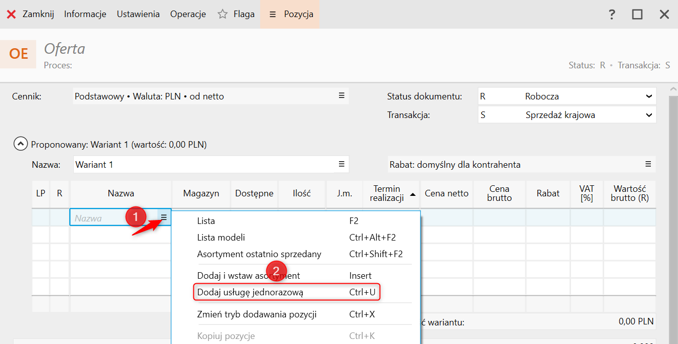Sort by Termin realizacji column header
This screenshot has width=678, height=344.
tap(392, 193)
